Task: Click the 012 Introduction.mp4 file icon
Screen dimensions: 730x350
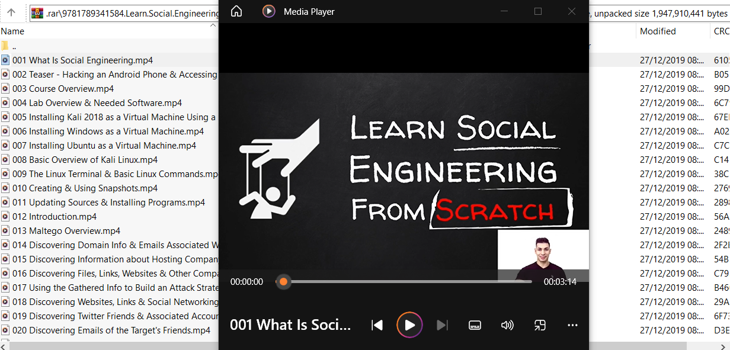Action: (5, 217)
